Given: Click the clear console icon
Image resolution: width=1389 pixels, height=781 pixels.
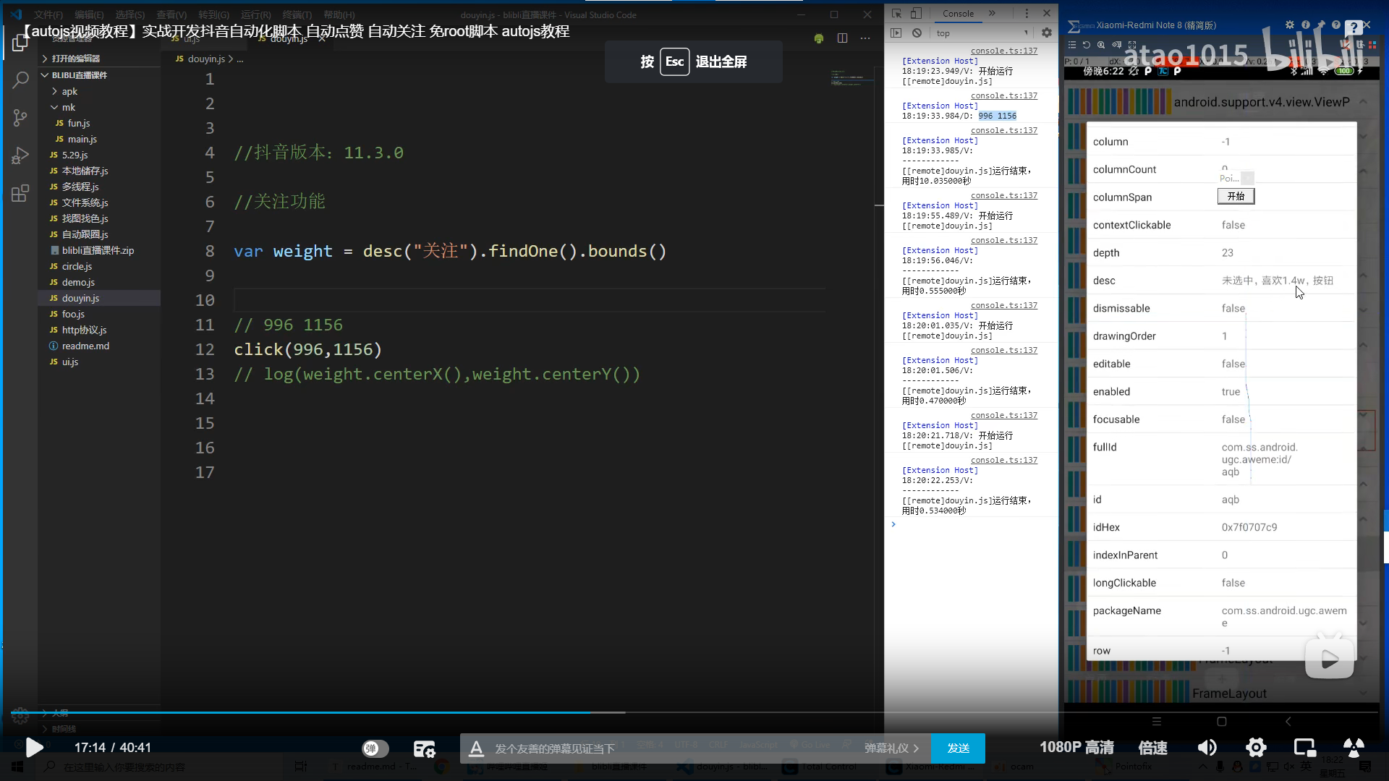Looking at the screenshot, I should pyautogui.click(x=917, y=33).
